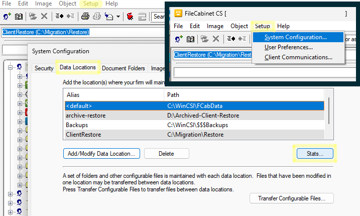Screen dimensions: 360x216
Task: Click the Search box in the main toolbar
Action: point(158,17)
